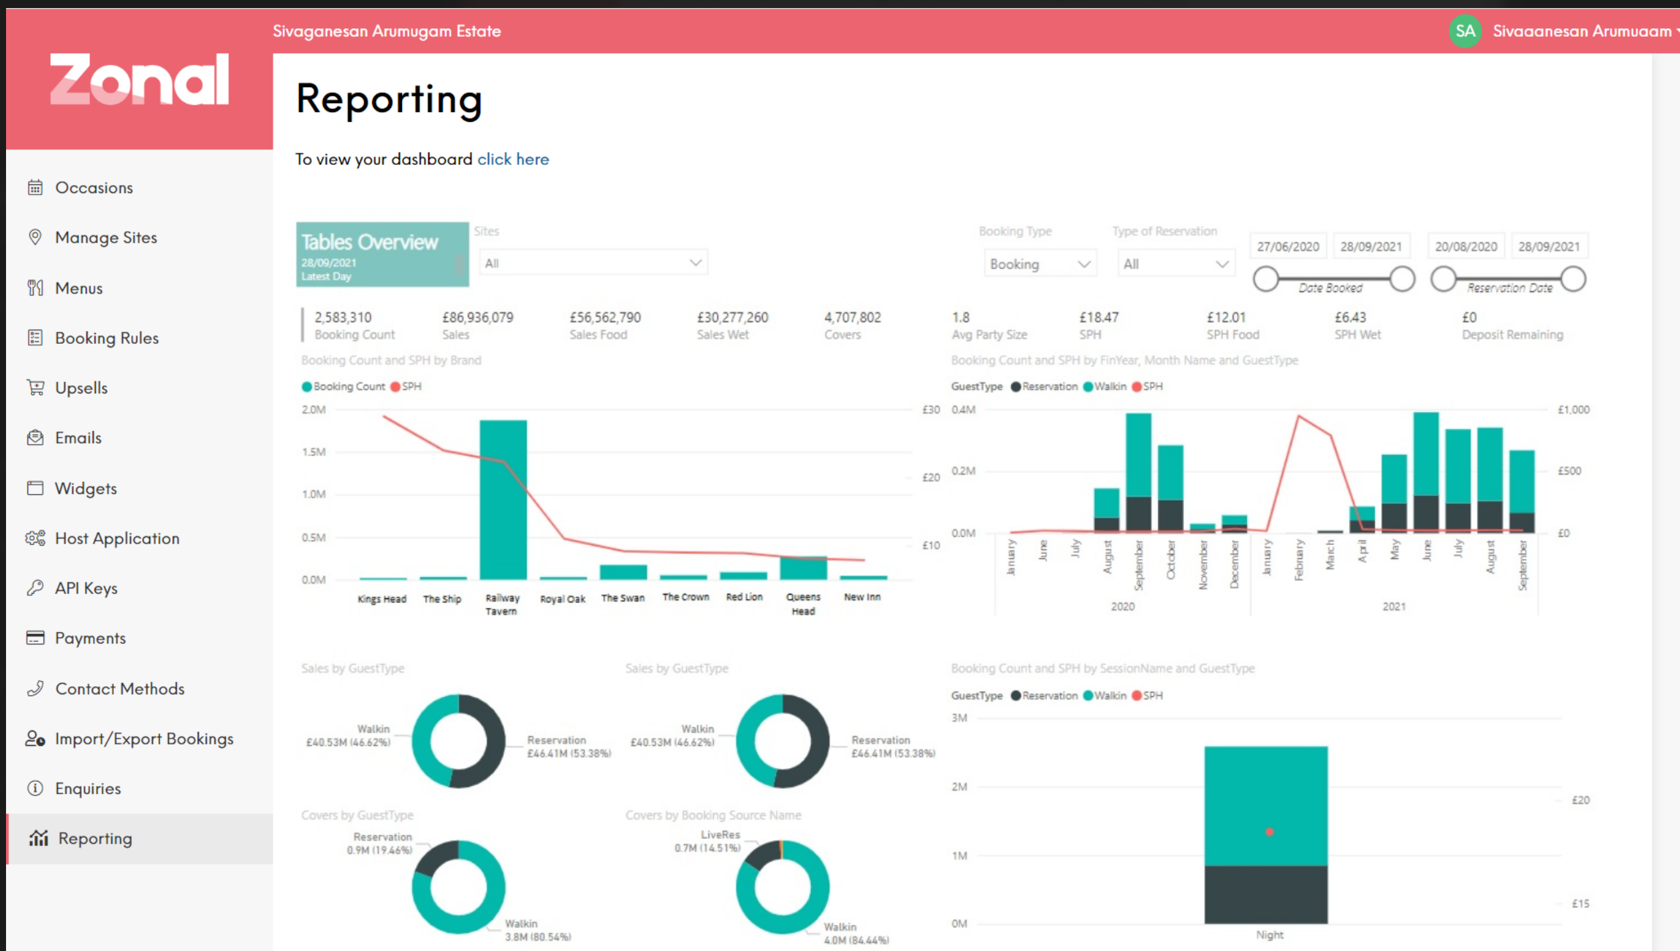Expand the Booking Type dropdown
Viewport: 1680px width, 951px height.
1040,264
